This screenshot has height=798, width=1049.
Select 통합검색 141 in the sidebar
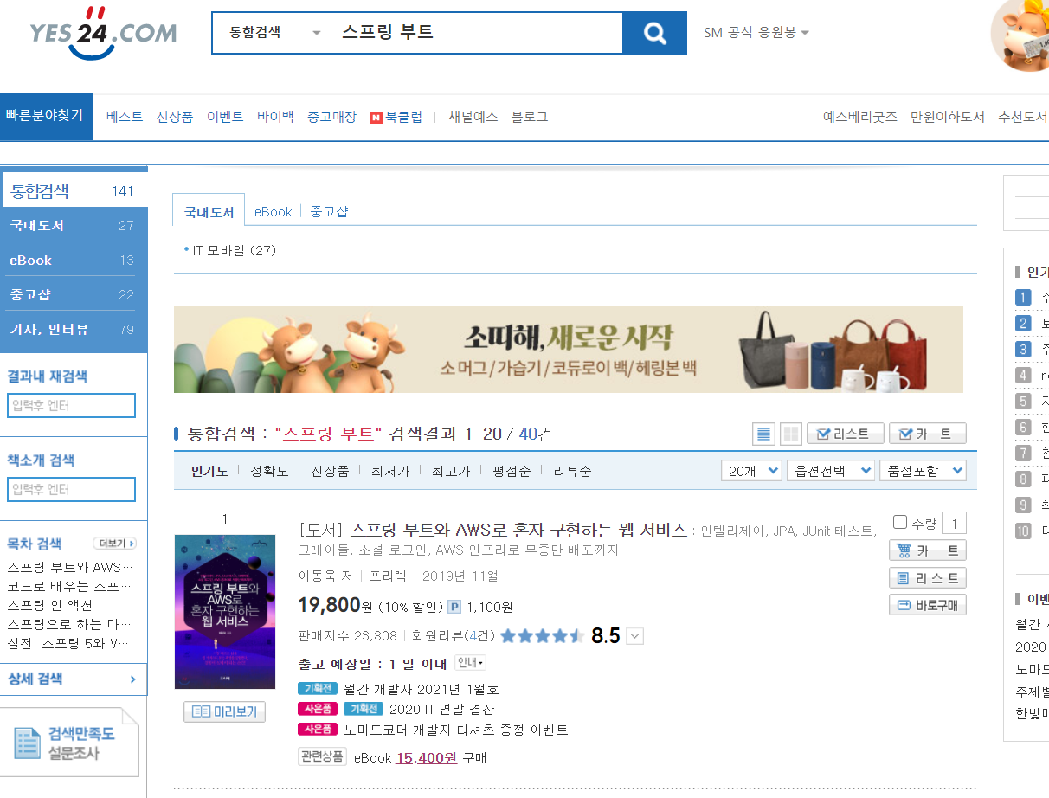pyautogui.click(x=74, y=190)
